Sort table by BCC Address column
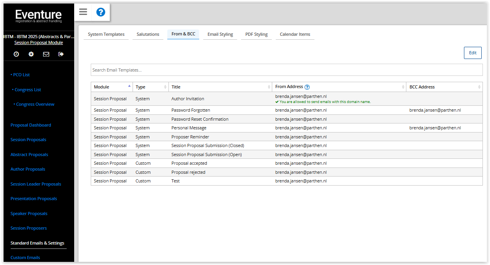 (x=444, y=87)
